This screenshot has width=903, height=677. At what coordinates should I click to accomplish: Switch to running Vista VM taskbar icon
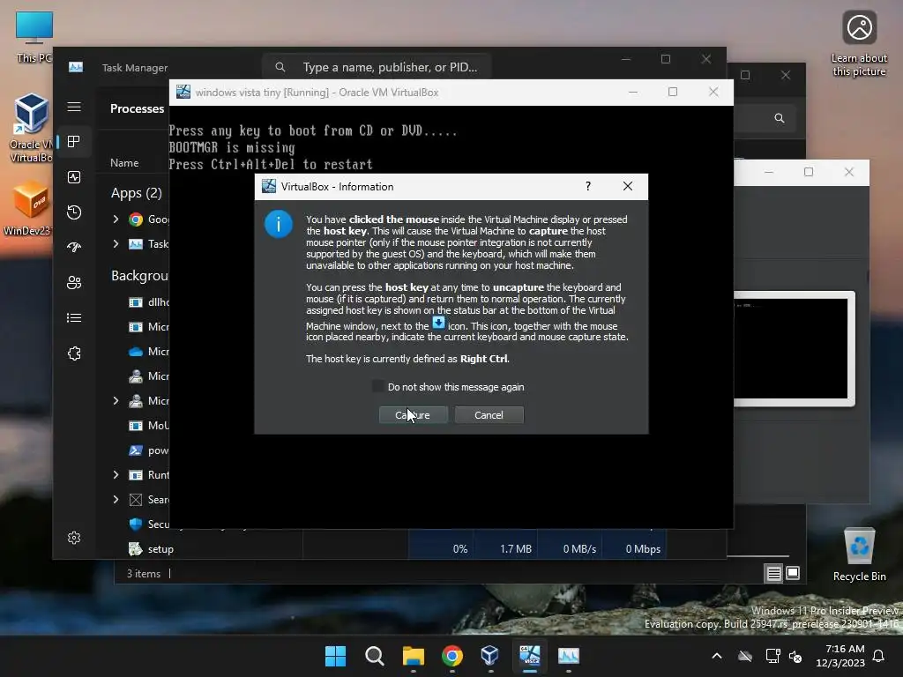pyautogui.click(x=529, y=656)
